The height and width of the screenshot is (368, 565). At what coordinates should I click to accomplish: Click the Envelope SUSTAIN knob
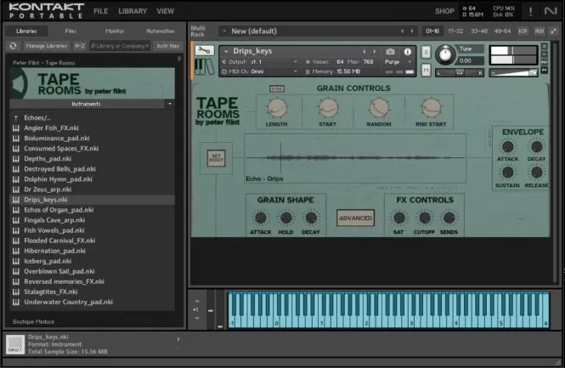click(x=508, y=173)
